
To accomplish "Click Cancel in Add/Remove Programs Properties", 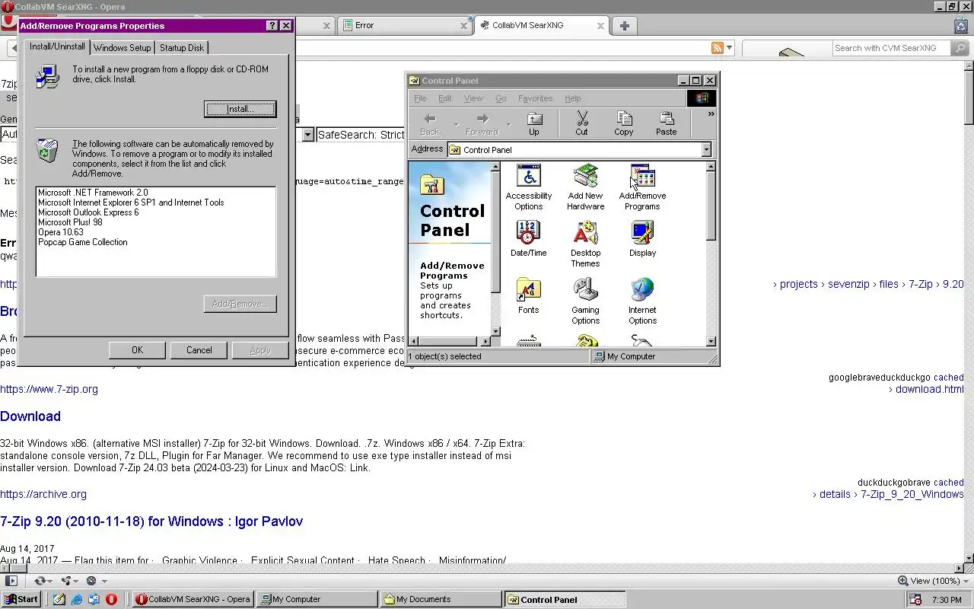I will [x=199, y=350].
